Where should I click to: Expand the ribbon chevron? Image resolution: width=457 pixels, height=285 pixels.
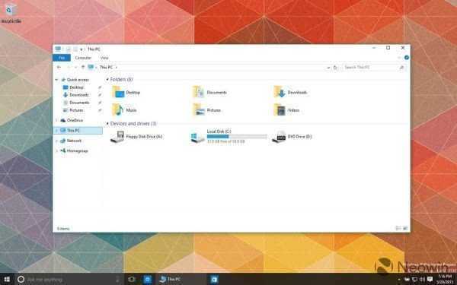coord(399,58)
